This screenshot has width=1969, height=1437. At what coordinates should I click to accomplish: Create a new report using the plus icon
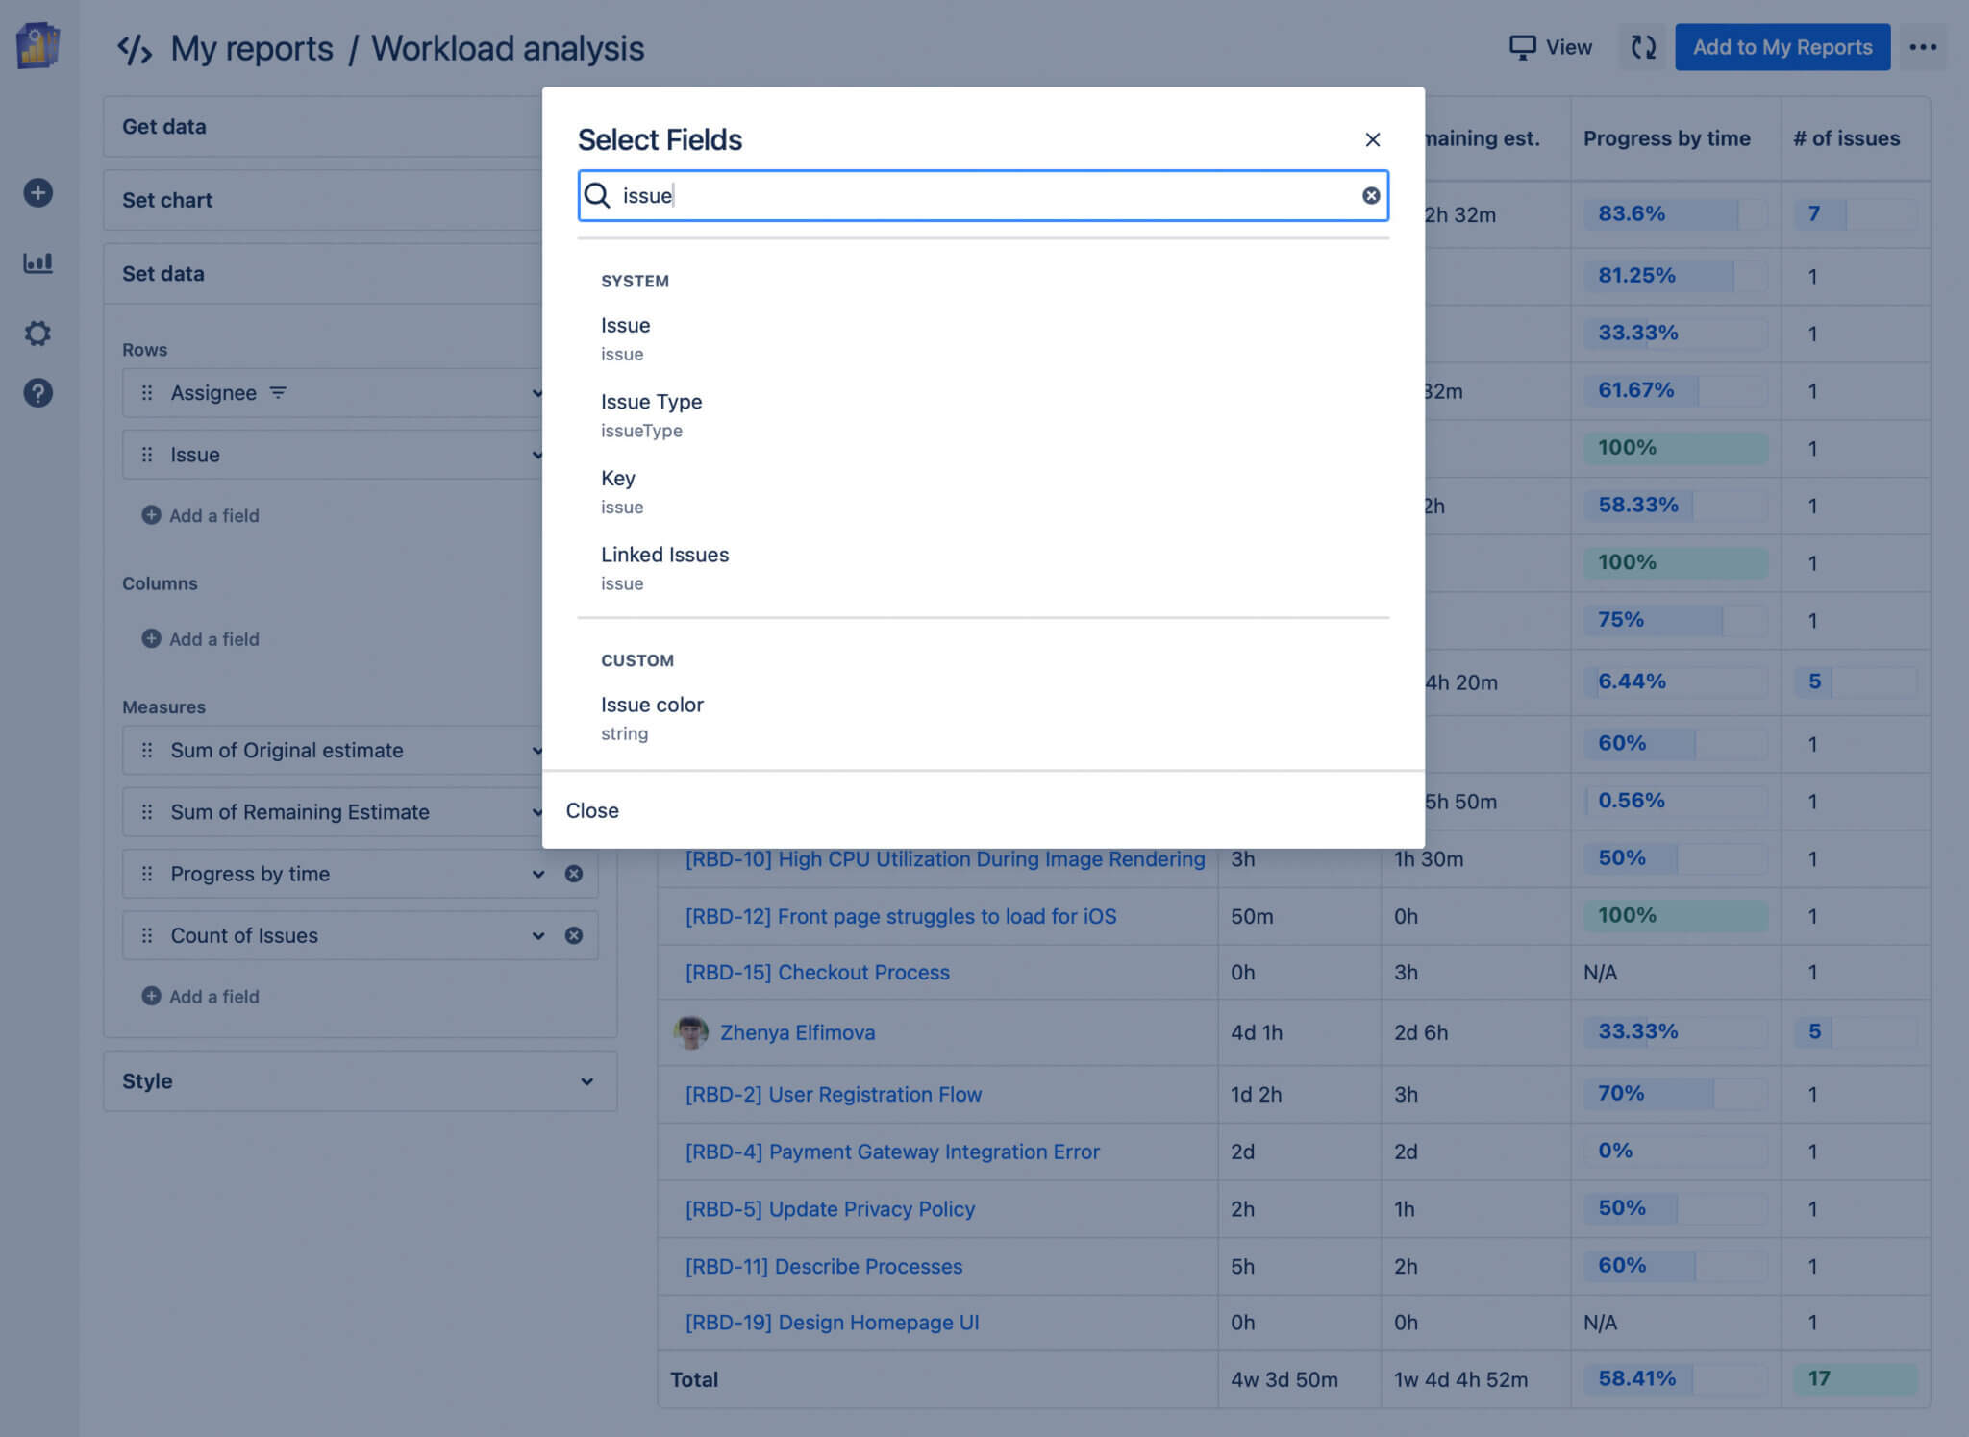[x=37, y=192]
